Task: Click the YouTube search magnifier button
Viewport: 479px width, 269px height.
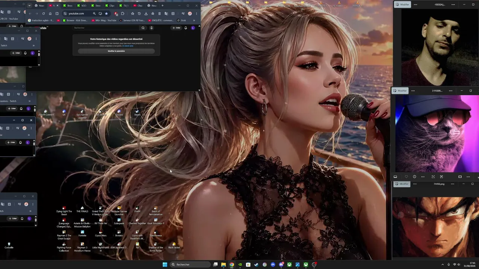Action: [x=143, y=28]
